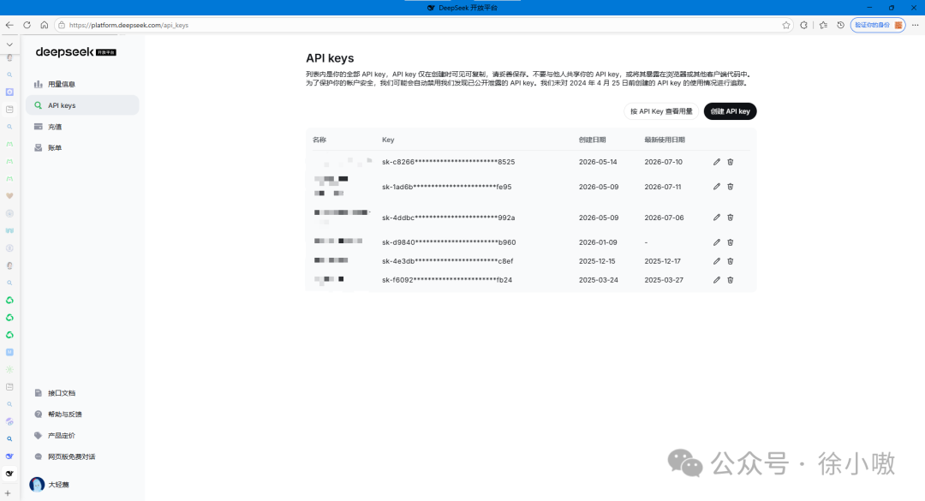Click creation date 2026-01-09
The height and width of the screenshot is (501, 925).
pyautogui.click(x=598, y=242)
